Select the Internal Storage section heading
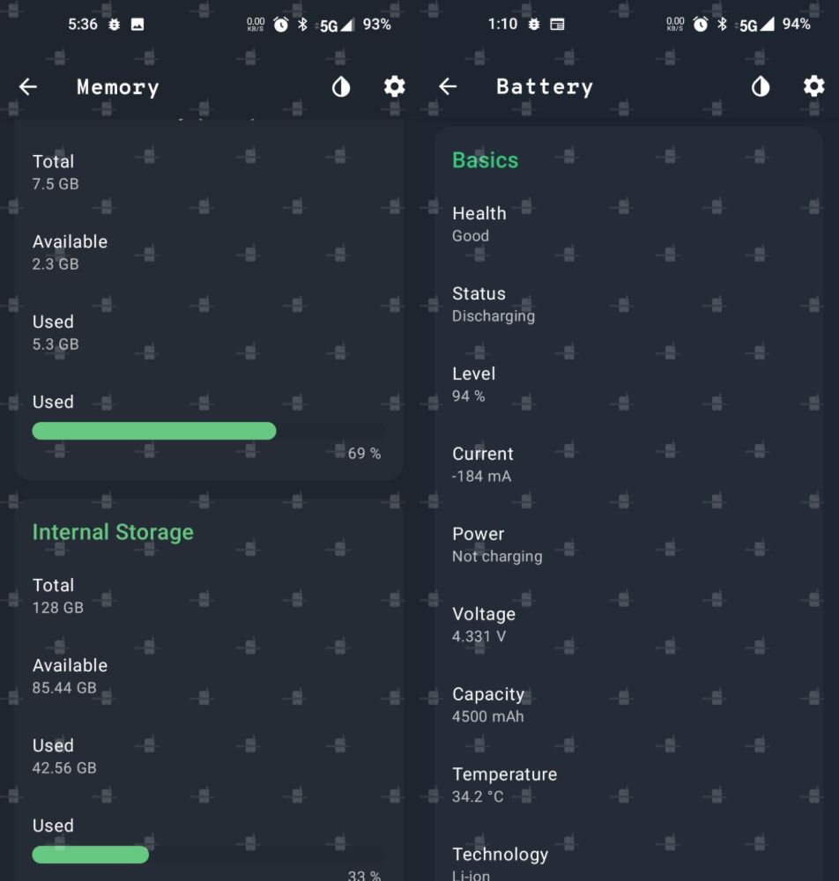Image resolution: width=839 pixels, height=881 pixels. tap(113, 532)
